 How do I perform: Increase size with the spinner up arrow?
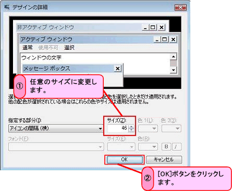[x=131, y=127]
